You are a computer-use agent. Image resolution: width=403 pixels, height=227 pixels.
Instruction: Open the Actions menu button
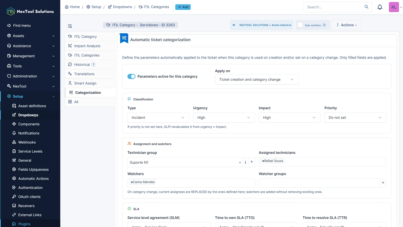tap(346, 25)
